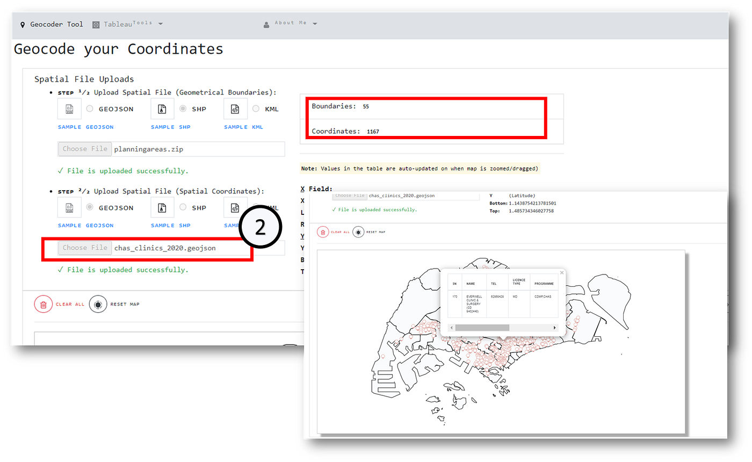Click Step 2 KML code file icon
The image size is (752, 462).
(x=235, y=207)
